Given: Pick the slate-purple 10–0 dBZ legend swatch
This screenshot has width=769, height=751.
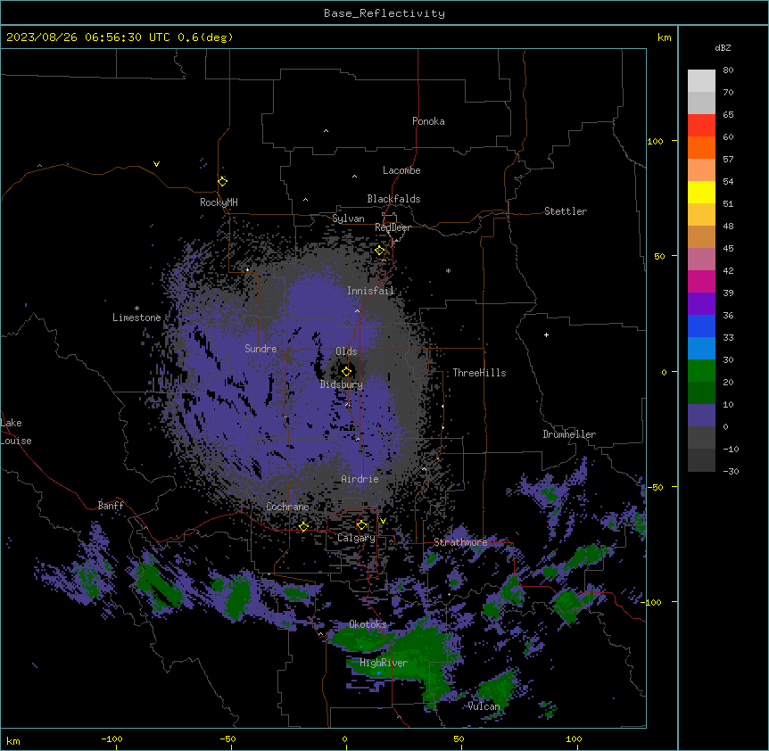Looking at the screenshot, I should click(x=701, y=416).
